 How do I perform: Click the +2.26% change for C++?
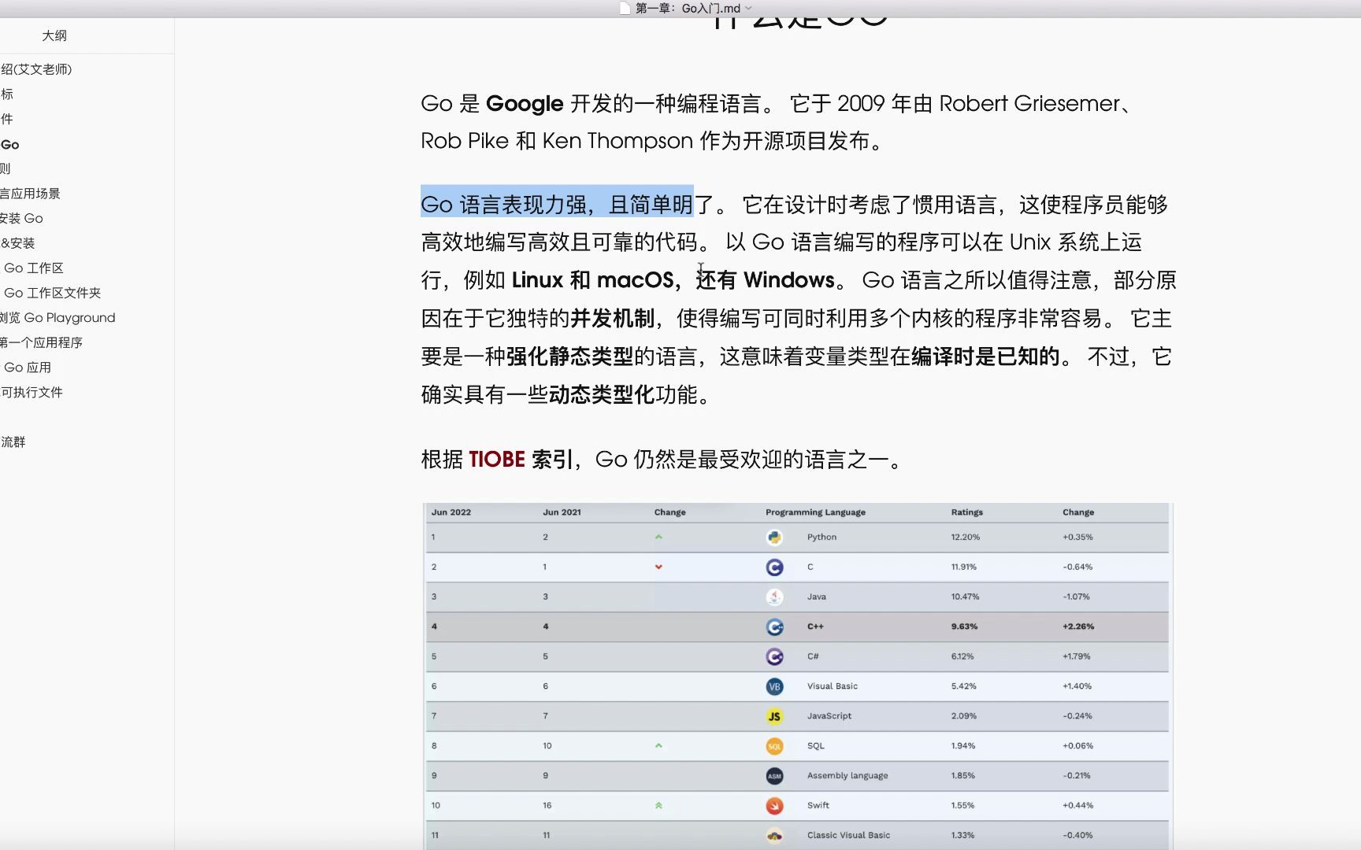point(1077,626)
